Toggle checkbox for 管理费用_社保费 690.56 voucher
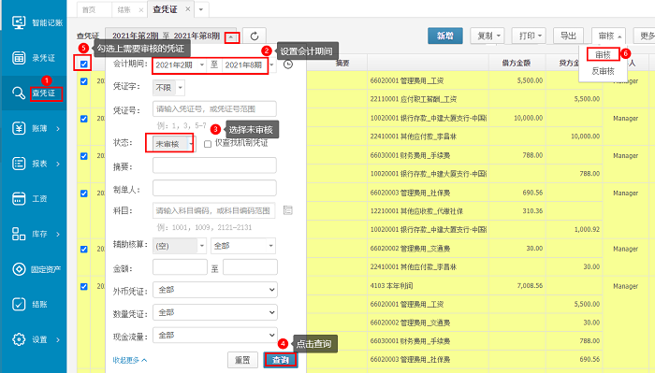This screenshot has height=373, width=655. coord(84,194)
